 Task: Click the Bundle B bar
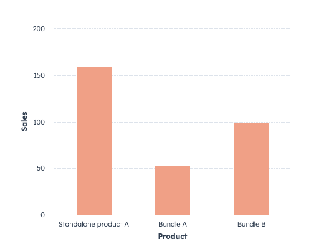coord(252,169)
